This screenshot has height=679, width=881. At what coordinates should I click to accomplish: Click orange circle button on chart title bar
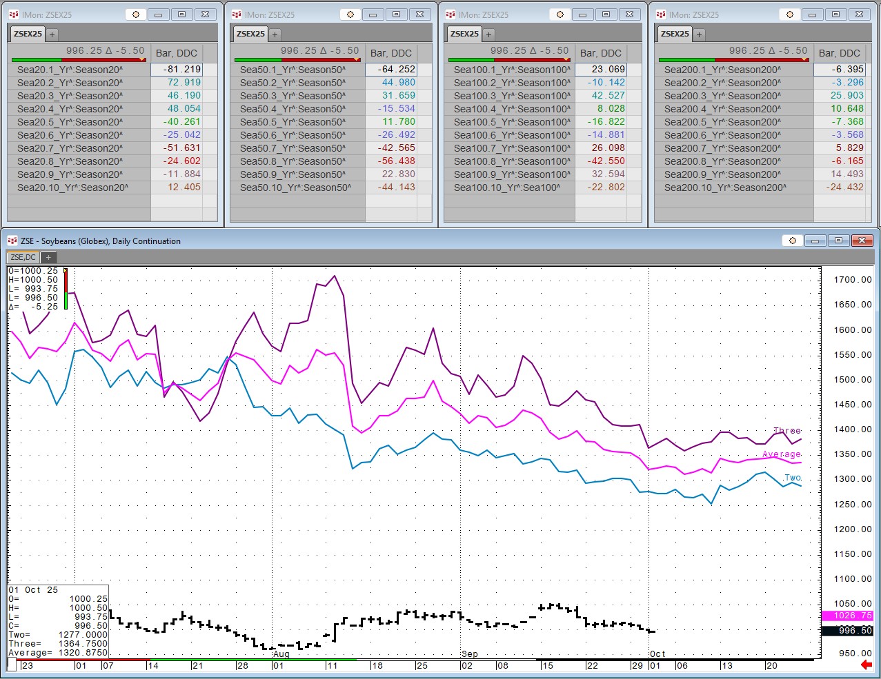coord(792,241)
